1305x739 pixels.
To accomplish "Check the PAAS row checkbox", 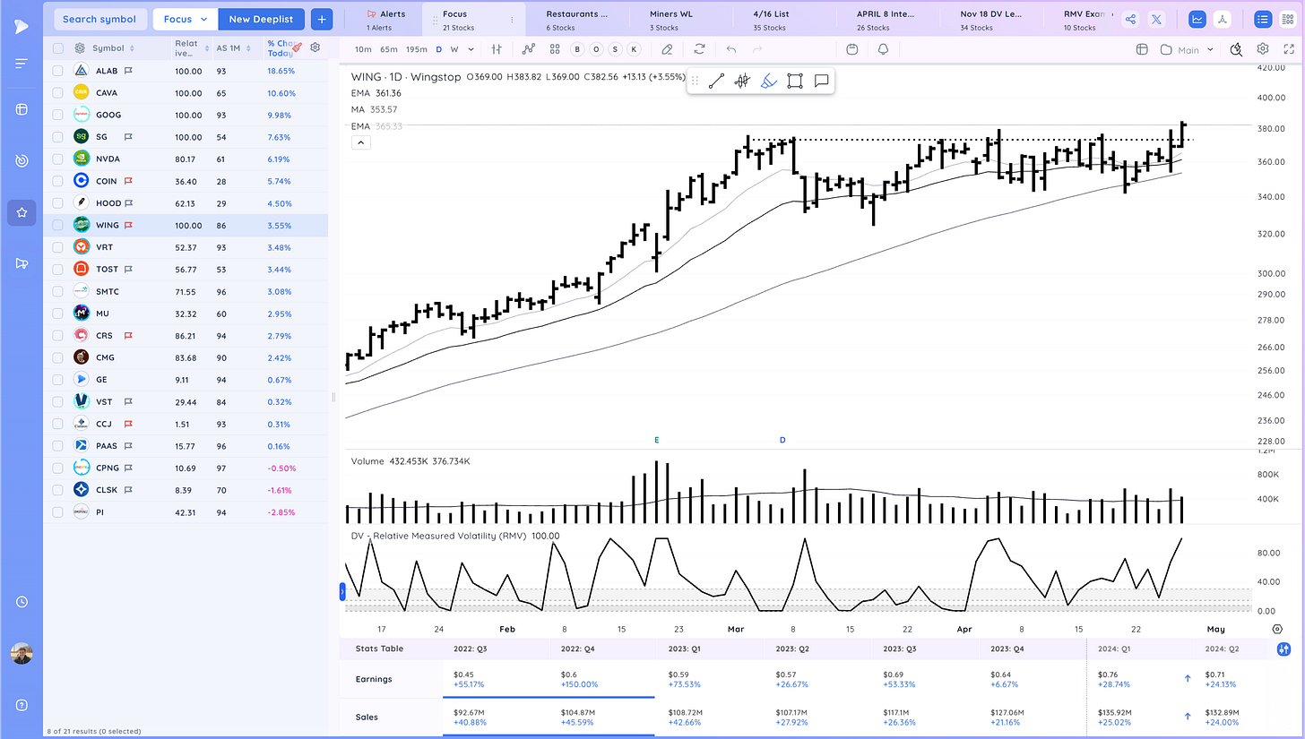I will click(58, 445).
